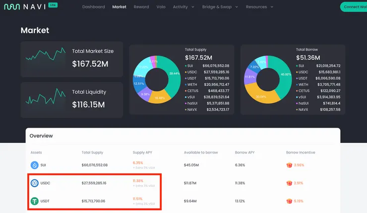Image resolution: width=367 pixels, height=213 pixels.
Task: Click the Borrow Incentive column header
Action: pyautogui.click(x=301, y=152)
